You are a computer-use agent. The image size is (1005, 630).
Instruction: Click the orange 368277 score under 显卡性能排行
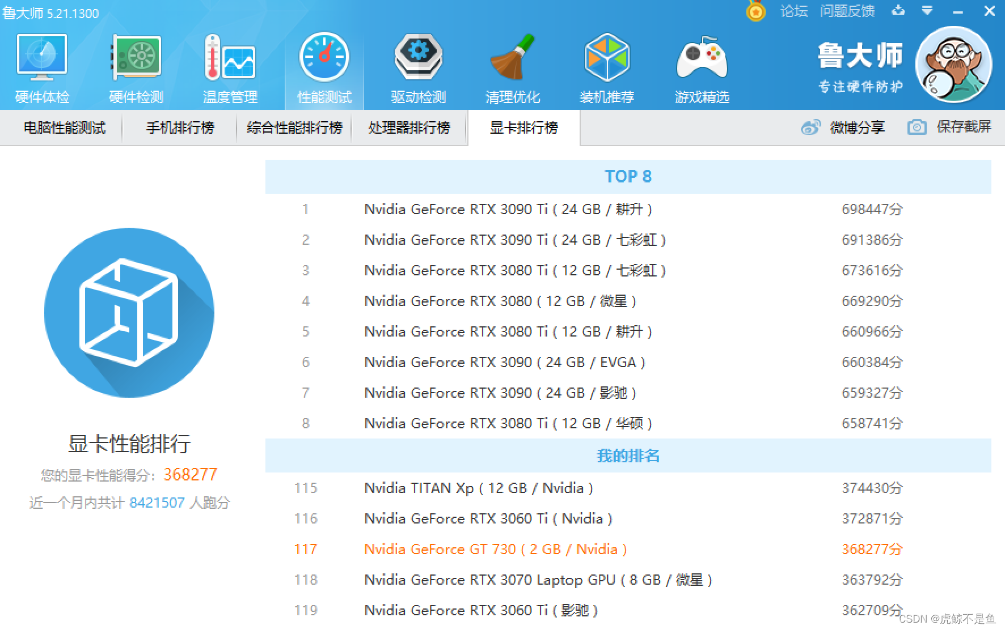coord(191,475)
